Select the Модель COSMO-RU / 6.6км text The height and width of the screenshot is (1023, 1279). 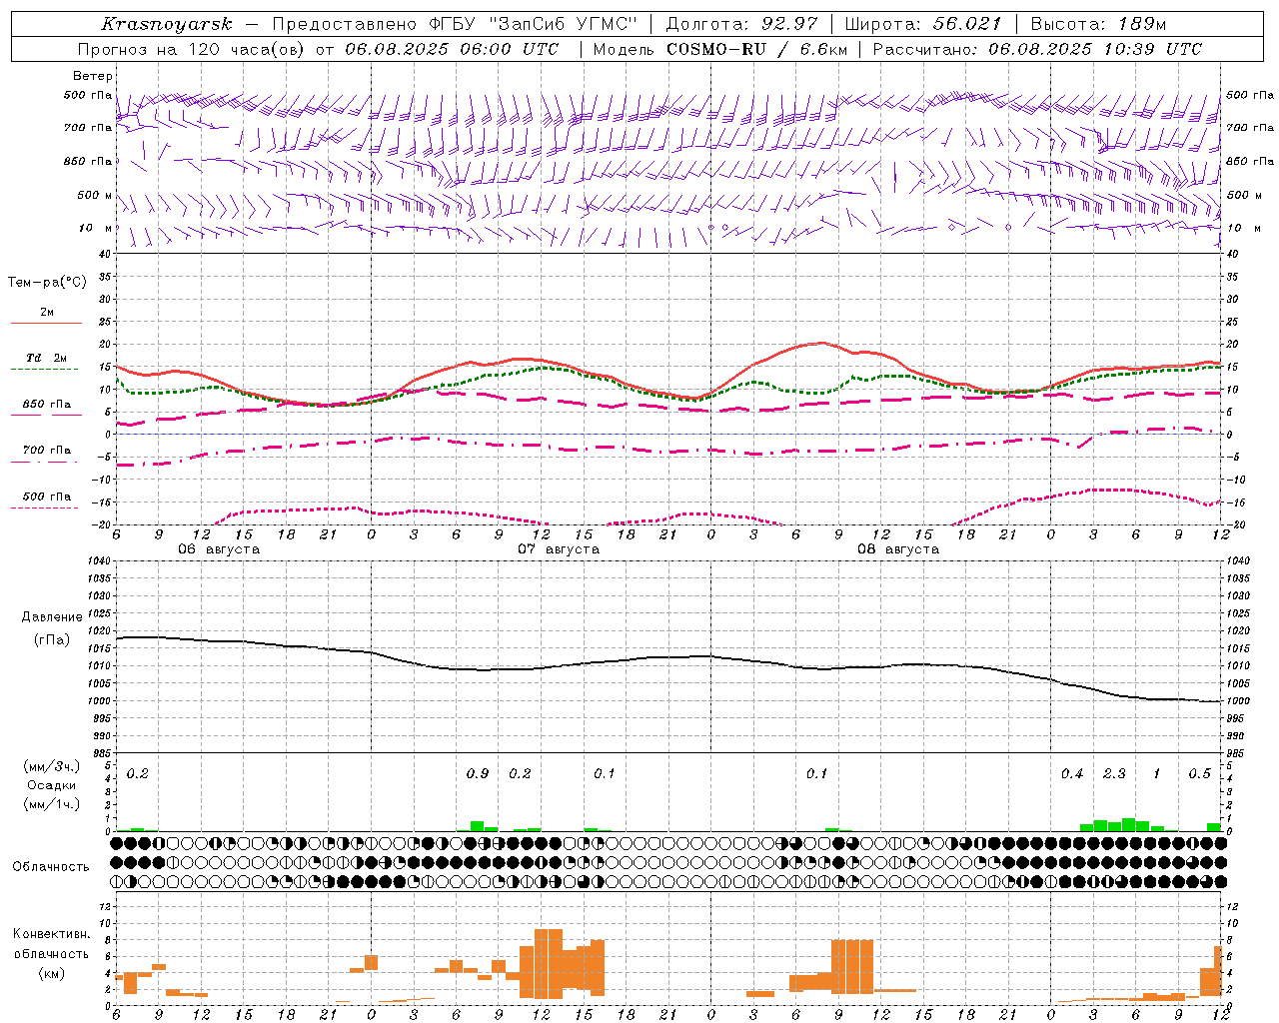(719, 49)
